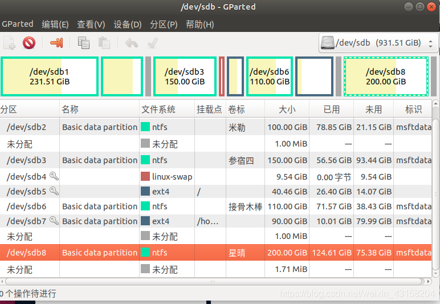Select /dev/sdb1 block in disk map
The image size is (440, 304).
[x=50, y=76]
